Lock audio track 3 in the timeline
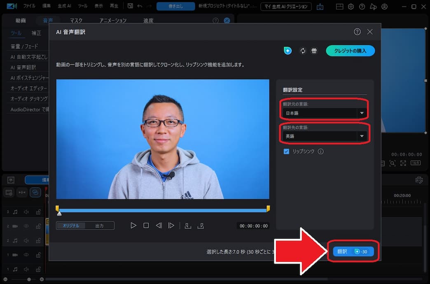Screen dimensions: 430x284 pos(39,212)
